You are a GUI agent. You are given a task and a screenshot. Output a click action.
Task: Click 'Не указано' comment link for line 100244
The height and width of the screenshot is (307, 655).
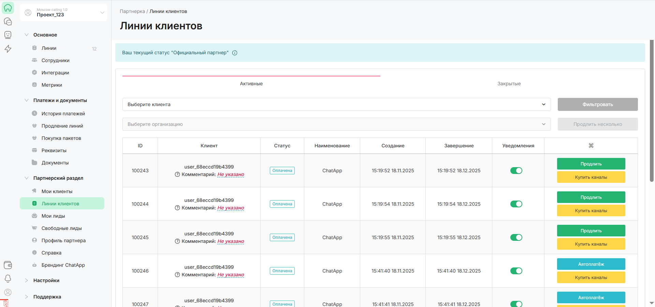231,208
